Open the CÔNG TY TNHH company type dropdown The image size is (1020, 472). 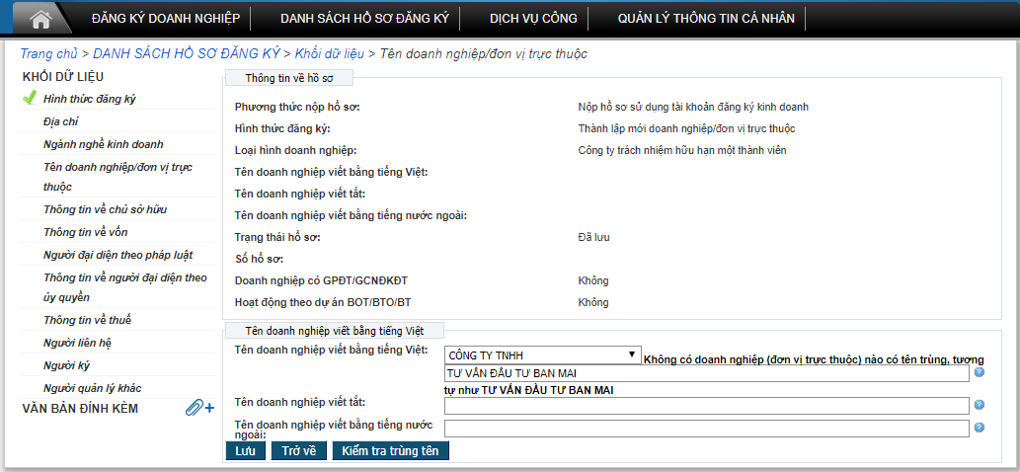542,354
